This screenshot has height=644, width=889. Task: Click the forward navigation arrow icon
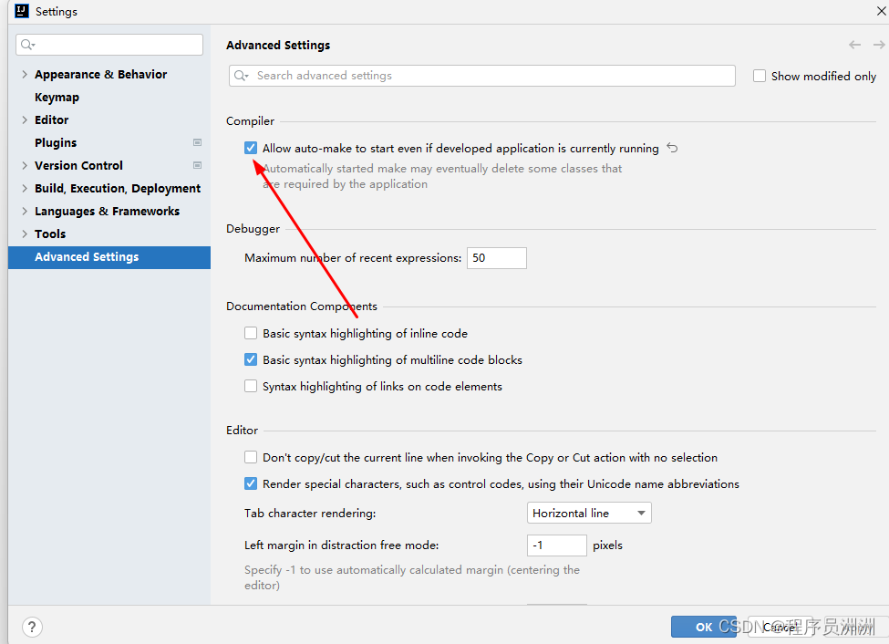879,45
